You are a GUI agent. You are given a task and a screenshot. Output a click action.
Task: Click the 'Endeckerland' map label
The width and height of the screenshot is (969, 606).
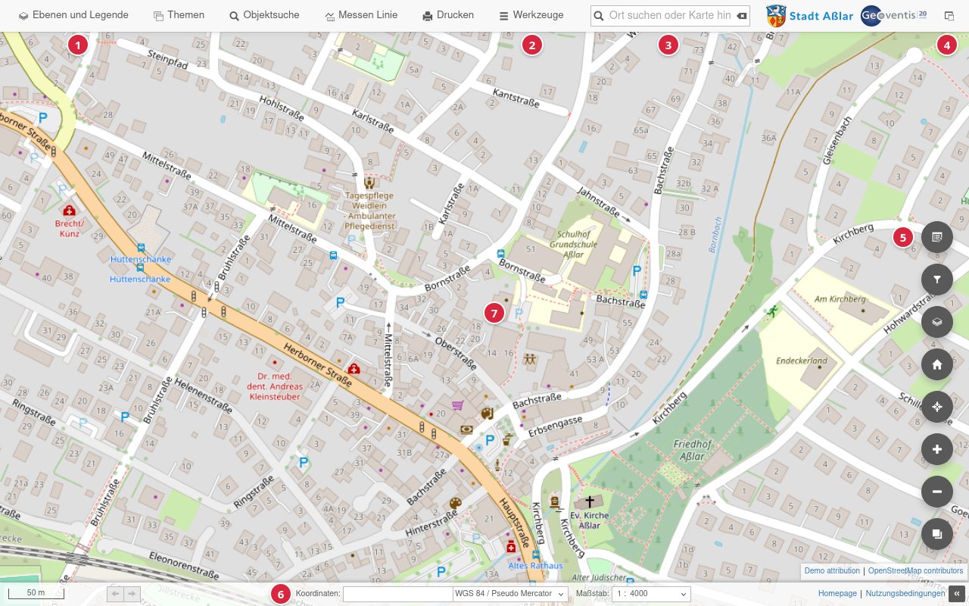(802, 361)
